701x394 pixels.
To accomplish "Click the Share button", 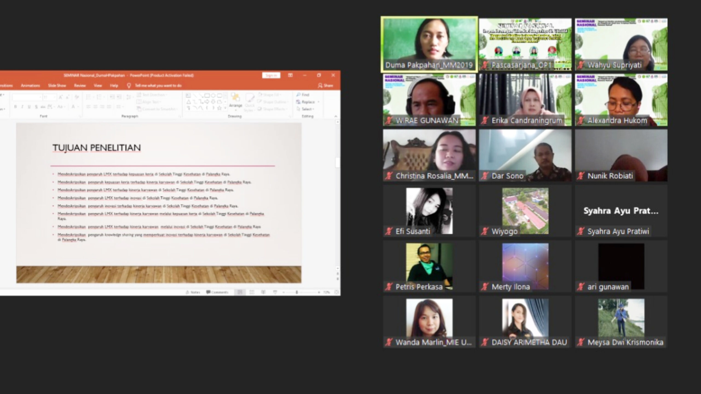I will pos(326,86).
